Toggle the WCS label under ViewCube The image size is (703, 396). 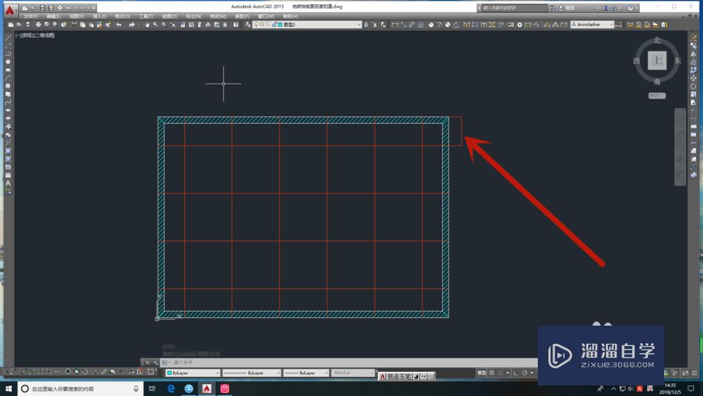click(657, 96)
